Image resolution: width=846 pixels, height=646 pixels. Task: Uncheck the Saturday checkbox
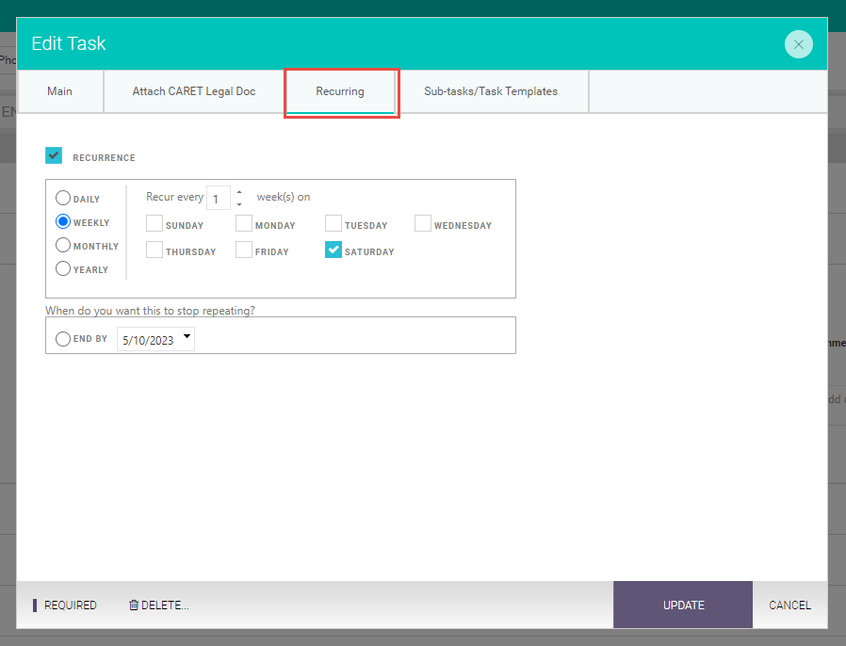tap(334, 250)
